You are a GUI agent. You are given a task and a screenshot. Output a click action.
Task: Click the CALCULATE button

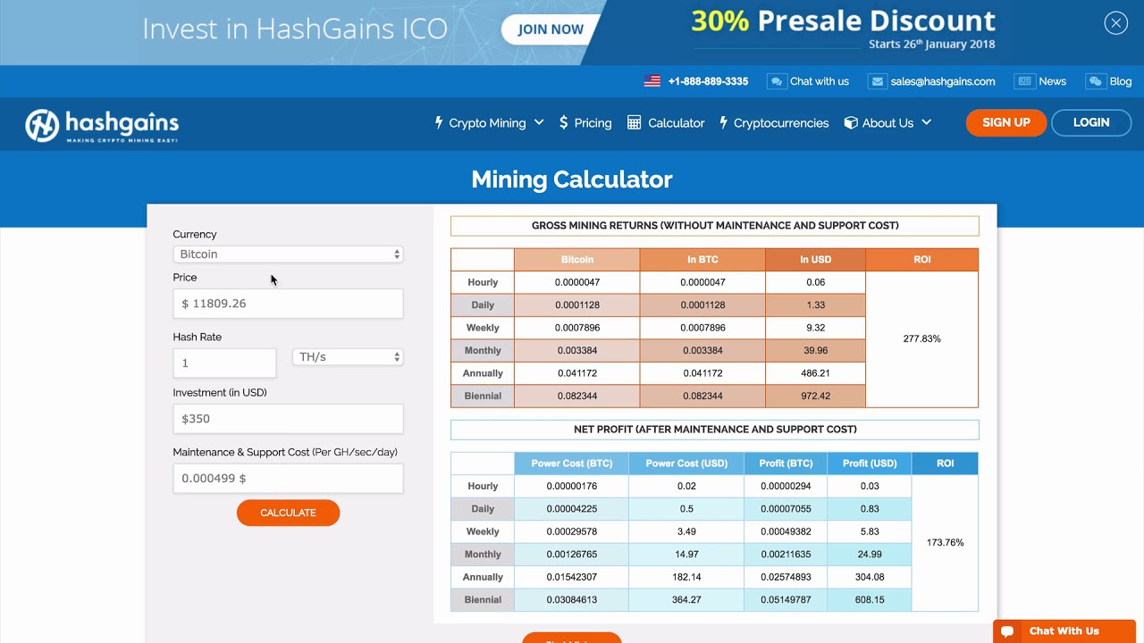(288, 513)
